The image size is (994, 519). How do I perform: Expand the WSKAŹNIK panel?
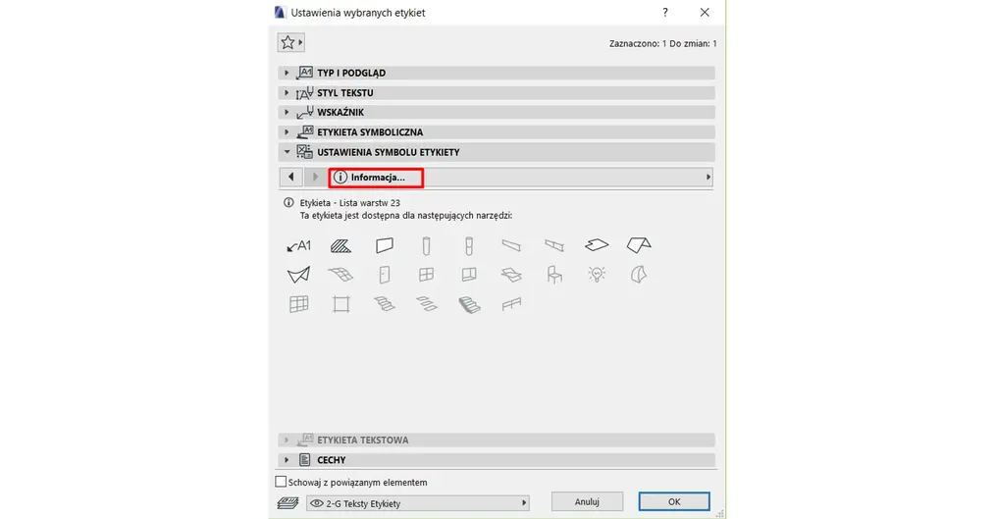tap(497, 112)
